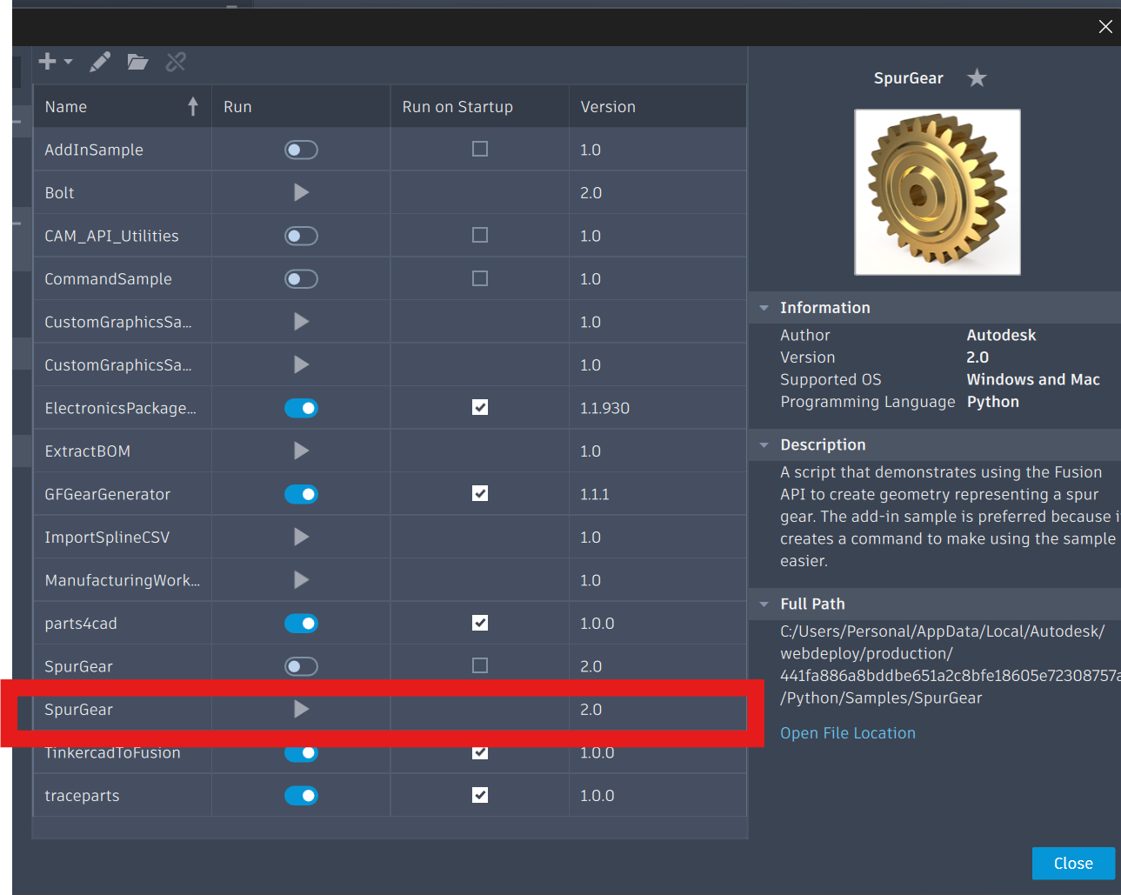Disable the GFGearGenerator run toggle
Image resolution: width=1121 pixels, height=895 pixels.
pos(301,494)
